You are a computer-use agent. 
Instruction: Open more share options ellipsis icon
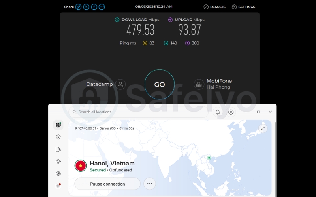(x=102, y=7)
